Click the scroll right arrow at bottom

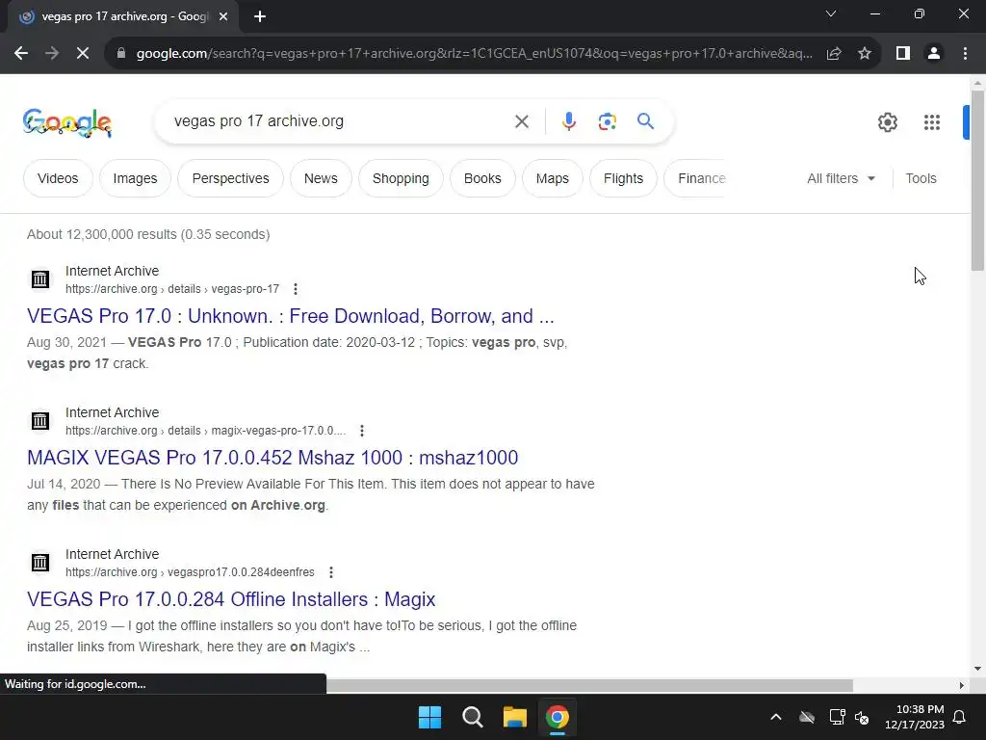(x=962, y=685)
